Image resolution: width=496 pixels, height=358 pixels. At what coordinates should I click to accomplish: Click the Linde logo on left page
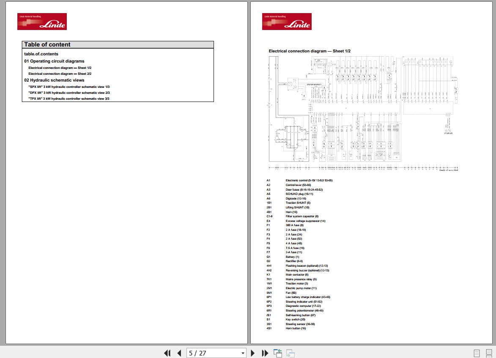click(42, 22)
